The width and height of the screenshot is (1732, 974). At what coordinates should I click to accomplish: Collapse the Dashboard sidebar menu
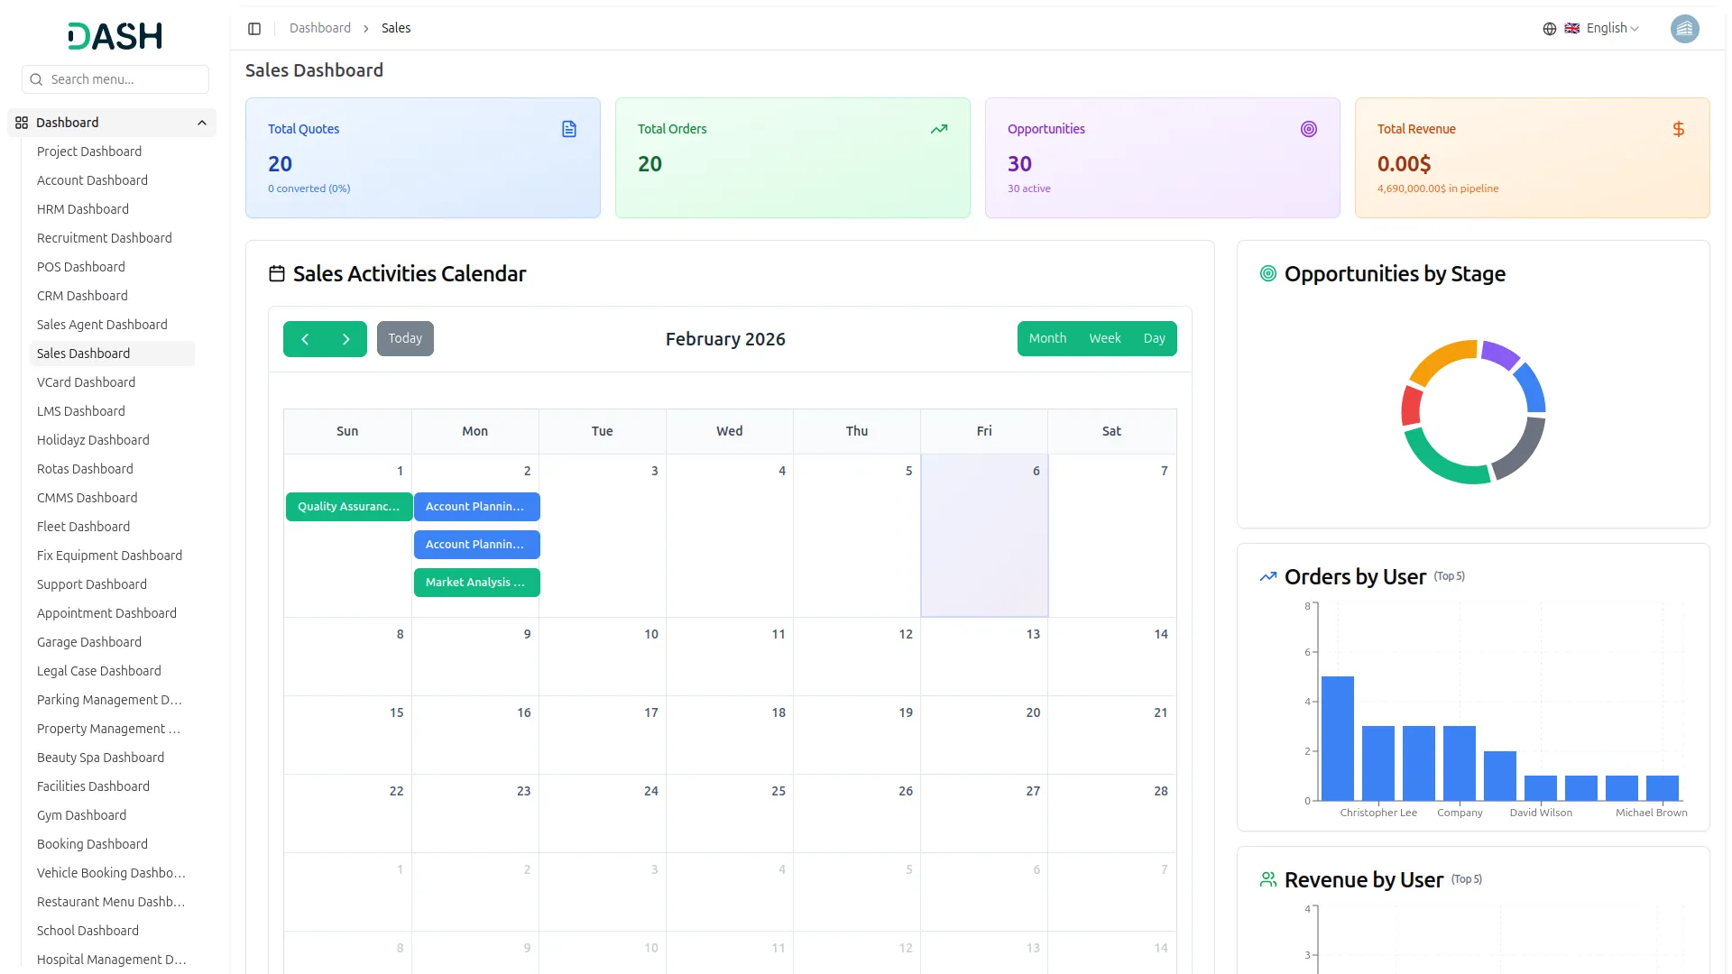click(202, 123)
